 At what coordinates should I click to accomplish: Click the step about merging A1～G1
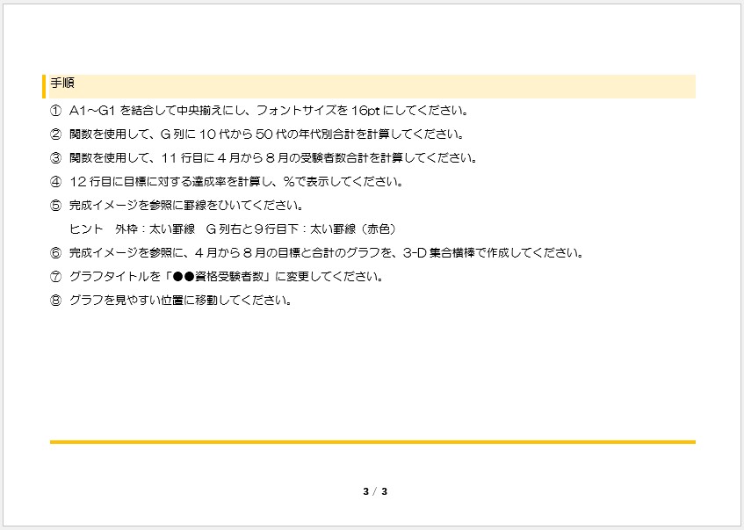coord(268,112)
